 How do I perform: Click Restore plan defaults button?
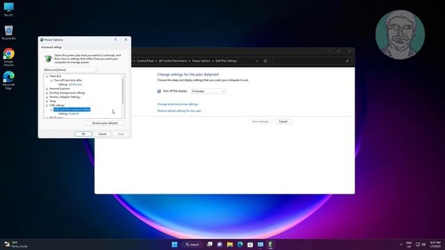[x=105, y=123]
